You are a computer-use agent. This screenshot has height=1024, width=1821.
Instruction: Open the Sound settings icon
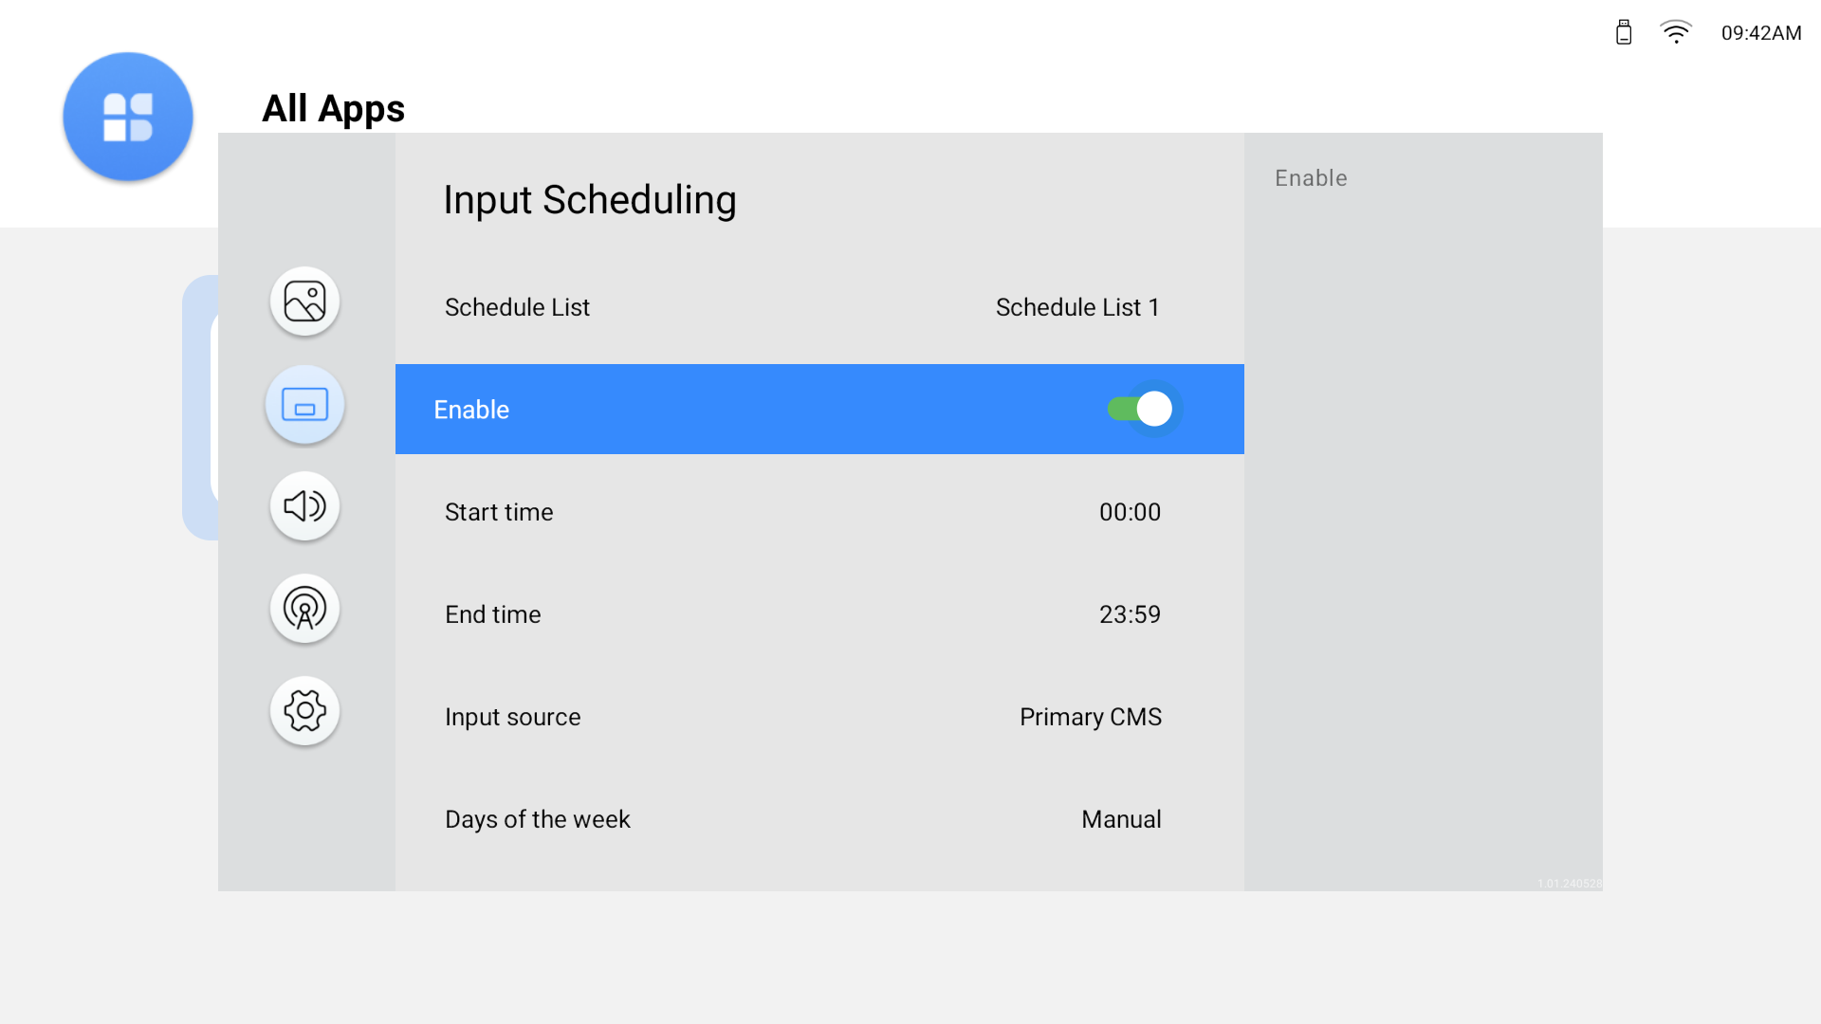(304, 506)
